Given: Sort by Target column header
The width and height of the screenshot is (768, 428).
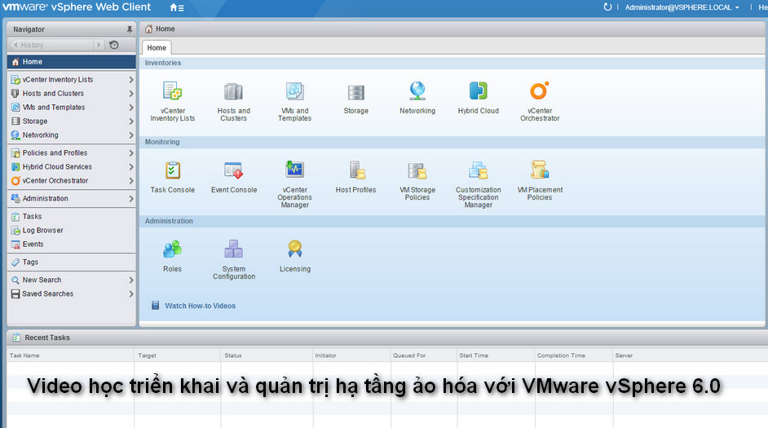Looking at the screenshot, I should 147,355.
